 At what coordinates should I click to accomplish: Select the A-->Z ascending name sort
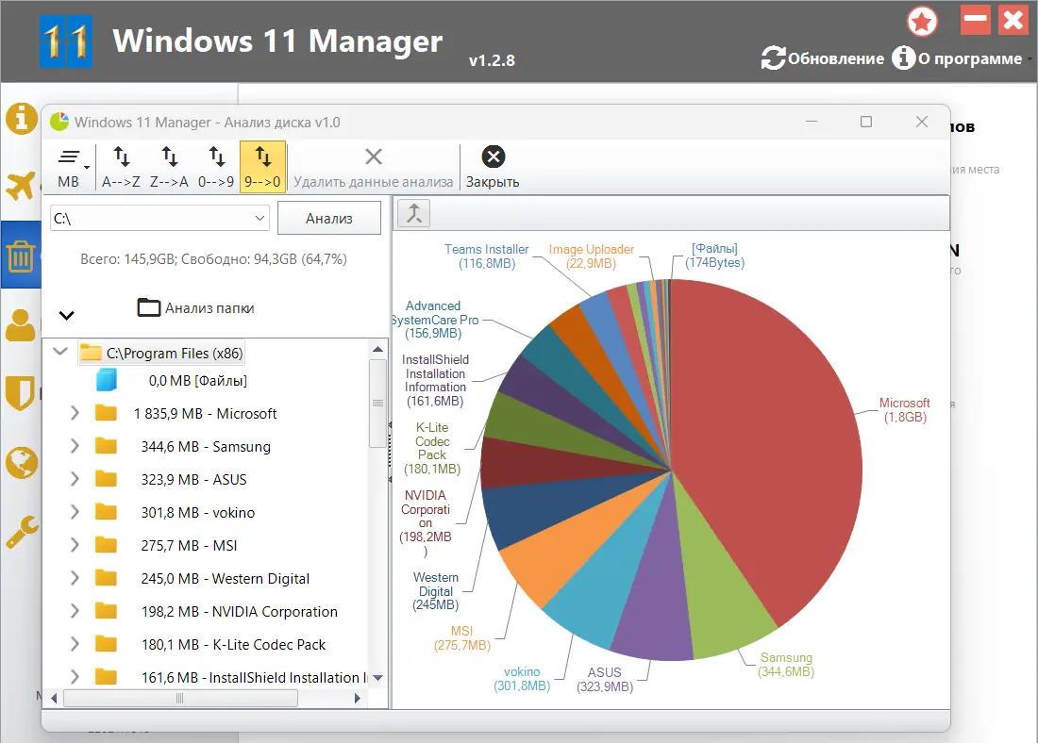(121, 167)
